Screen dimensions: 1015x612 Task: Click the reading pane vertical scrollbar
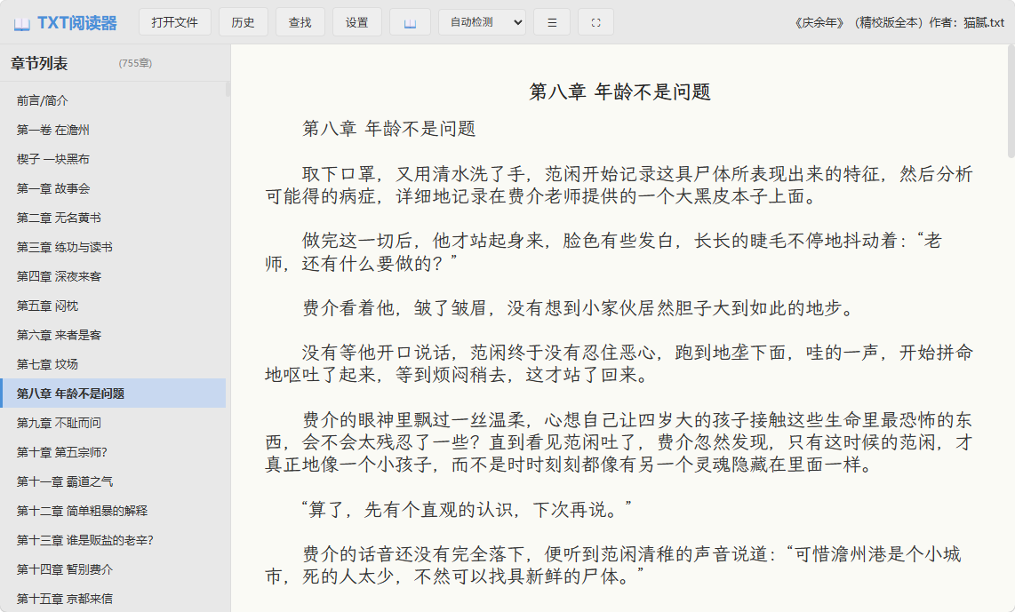1011,101
